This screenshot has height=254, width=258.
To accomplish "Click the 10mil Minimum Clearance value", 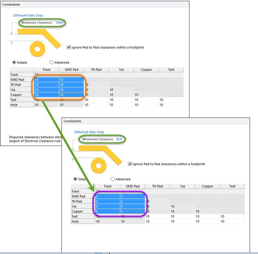I will tap(59, 23).
